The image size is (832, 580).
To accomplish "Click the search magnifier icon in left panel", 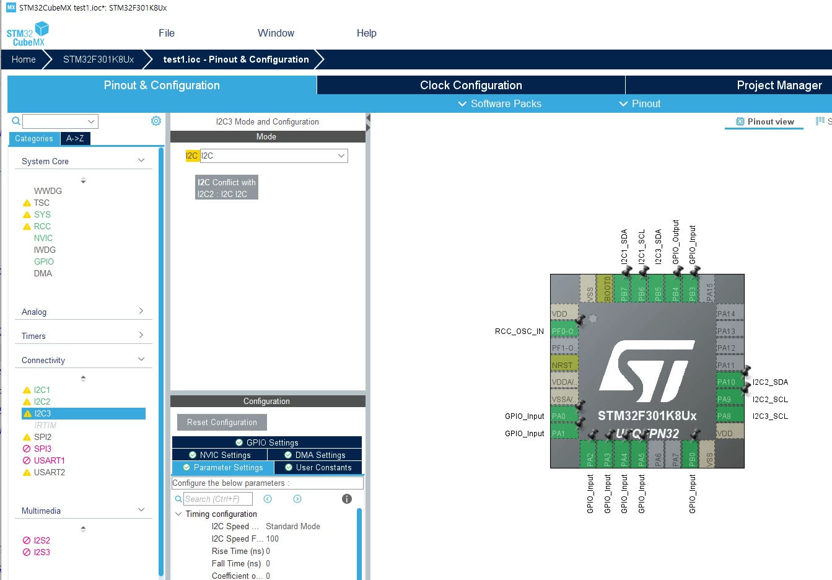I will [16, 121].
